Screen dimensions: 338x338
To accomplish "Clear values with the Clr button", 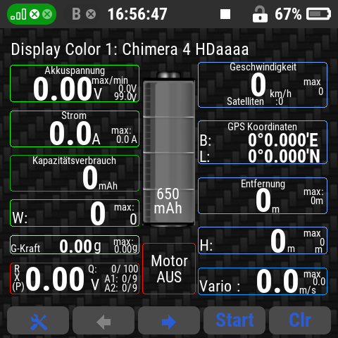I will [x=300, y=320].
